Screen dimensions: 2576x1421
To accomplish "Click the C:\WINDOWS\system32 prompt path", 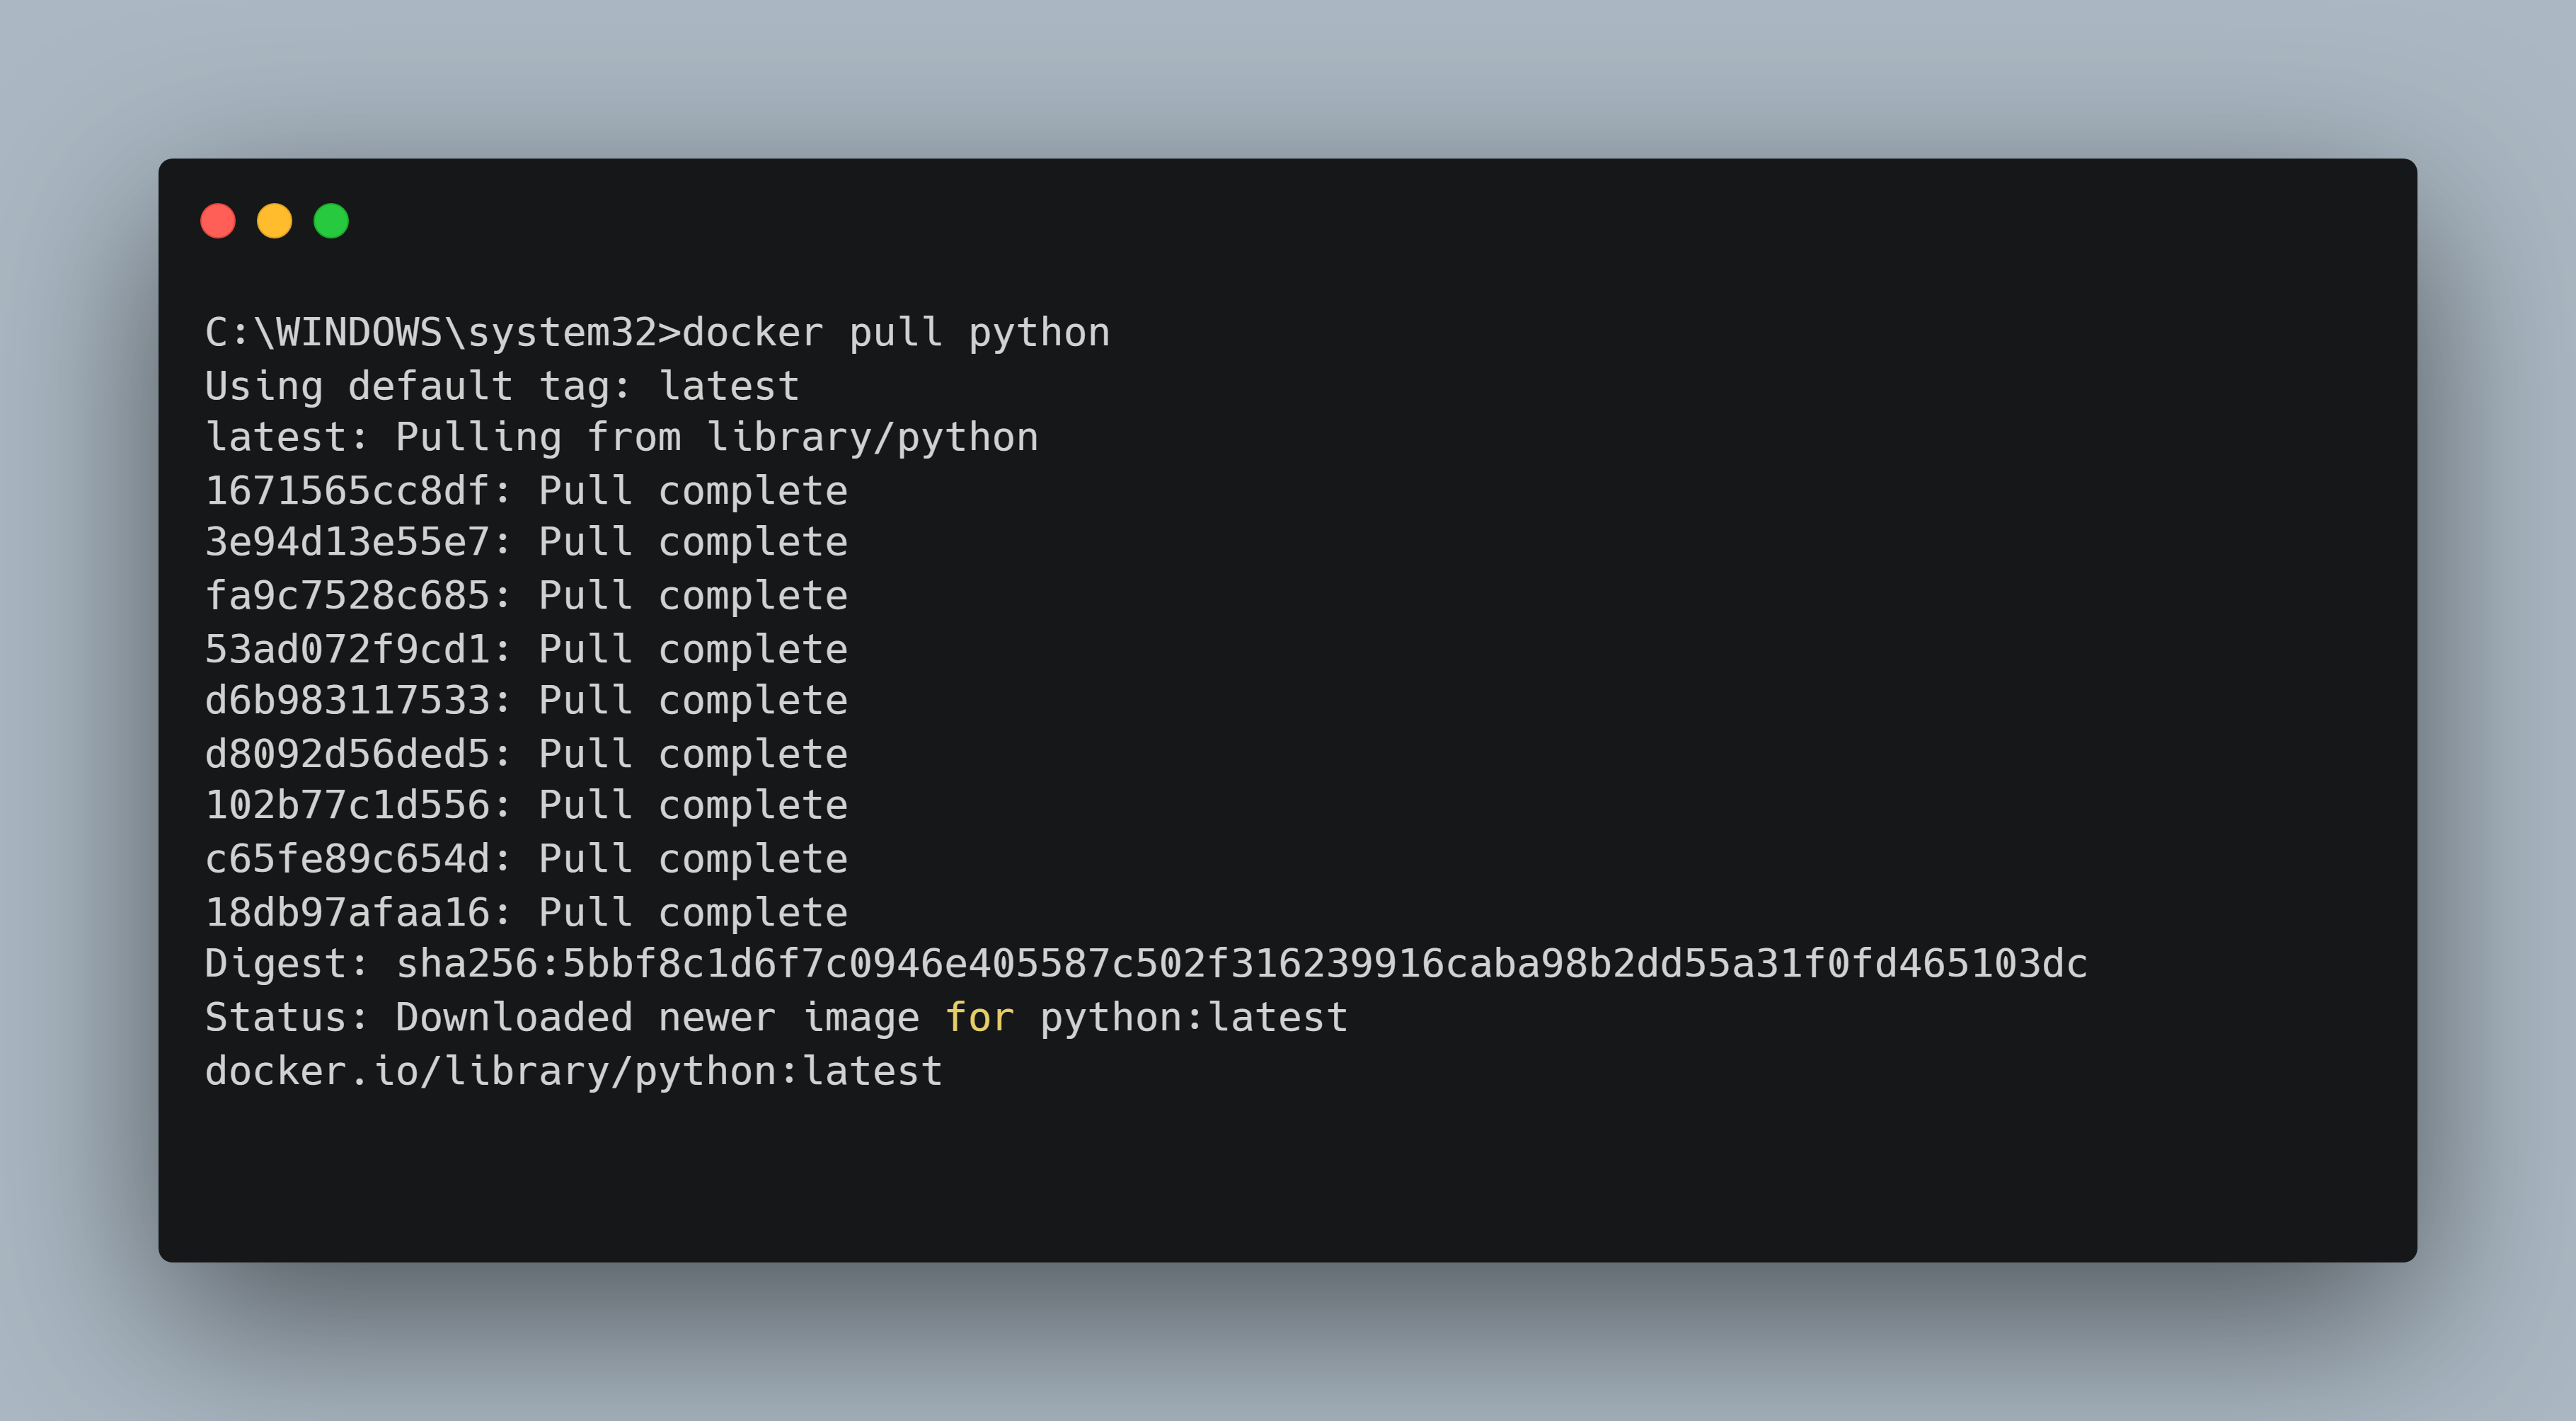I will click(x=430, y=333).
